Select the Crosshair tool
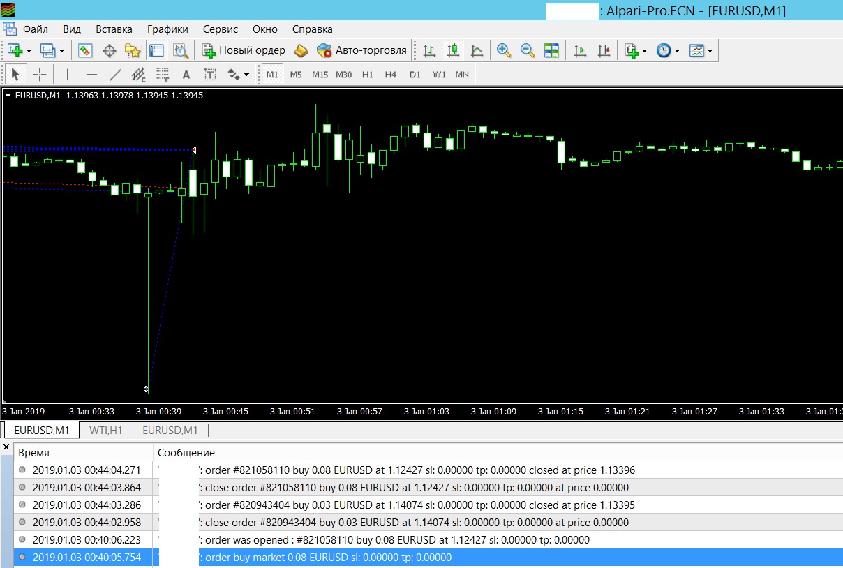This screenshot has height=568, width=843. click(40, 74)
